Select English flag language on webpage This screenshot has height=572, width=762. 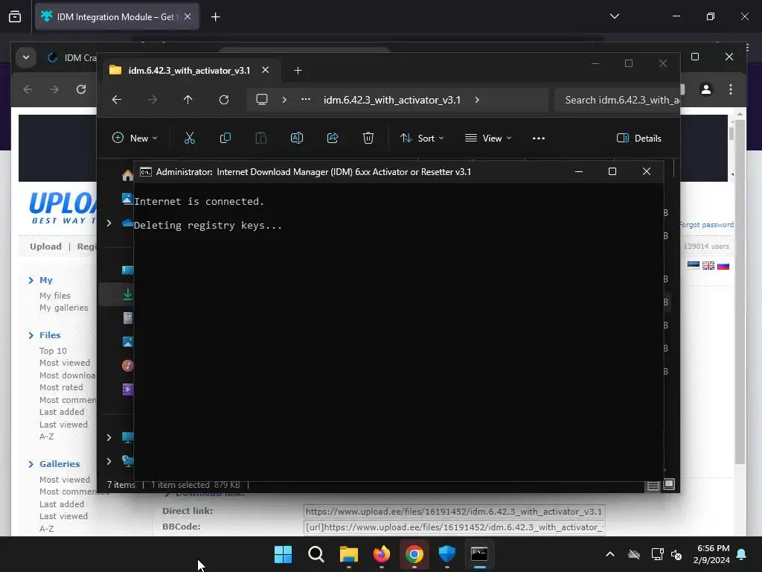(708, 266)
